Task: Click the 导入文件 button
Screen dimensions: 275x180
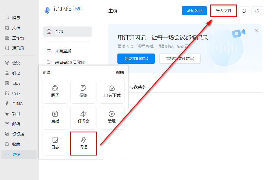Action: tap(224, 11)
